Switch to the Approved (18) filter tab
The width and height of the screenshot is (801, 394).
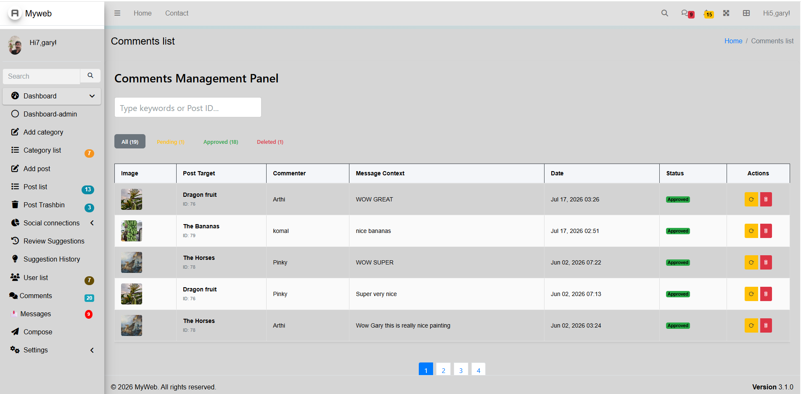pos(221,142)
